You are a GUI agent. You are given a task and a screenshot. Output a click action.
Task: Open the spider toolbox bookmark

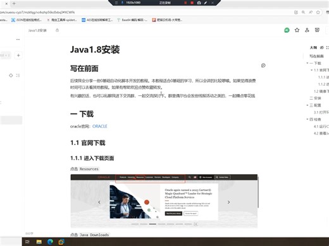62,20
